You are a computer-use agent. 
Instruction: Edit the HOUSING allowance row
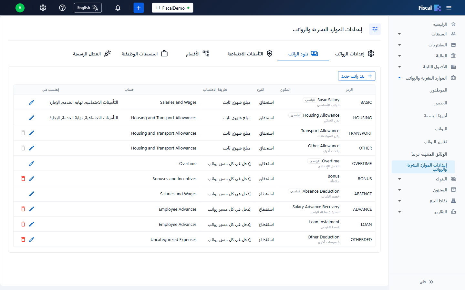click(32, 118)
